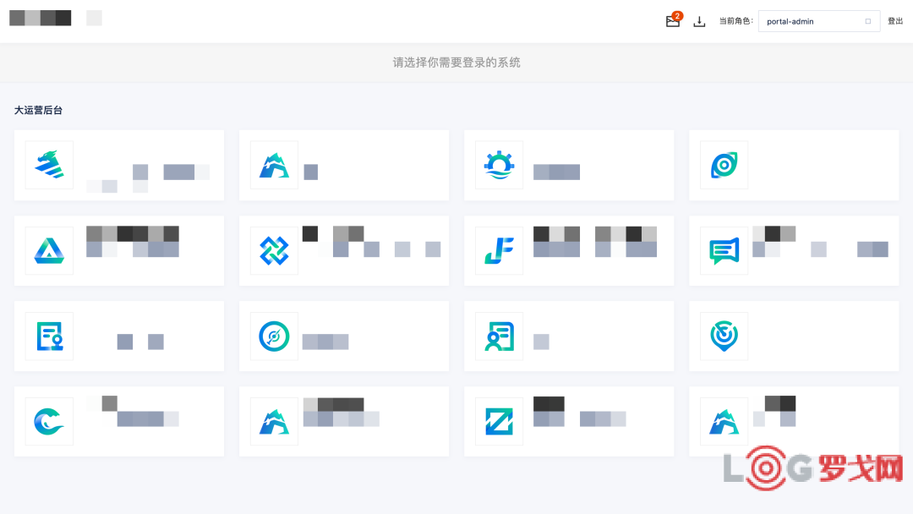Open the document with location pin icon
Image resolution: width=913 pixels, height=514 pixels.
pos(49,336)
